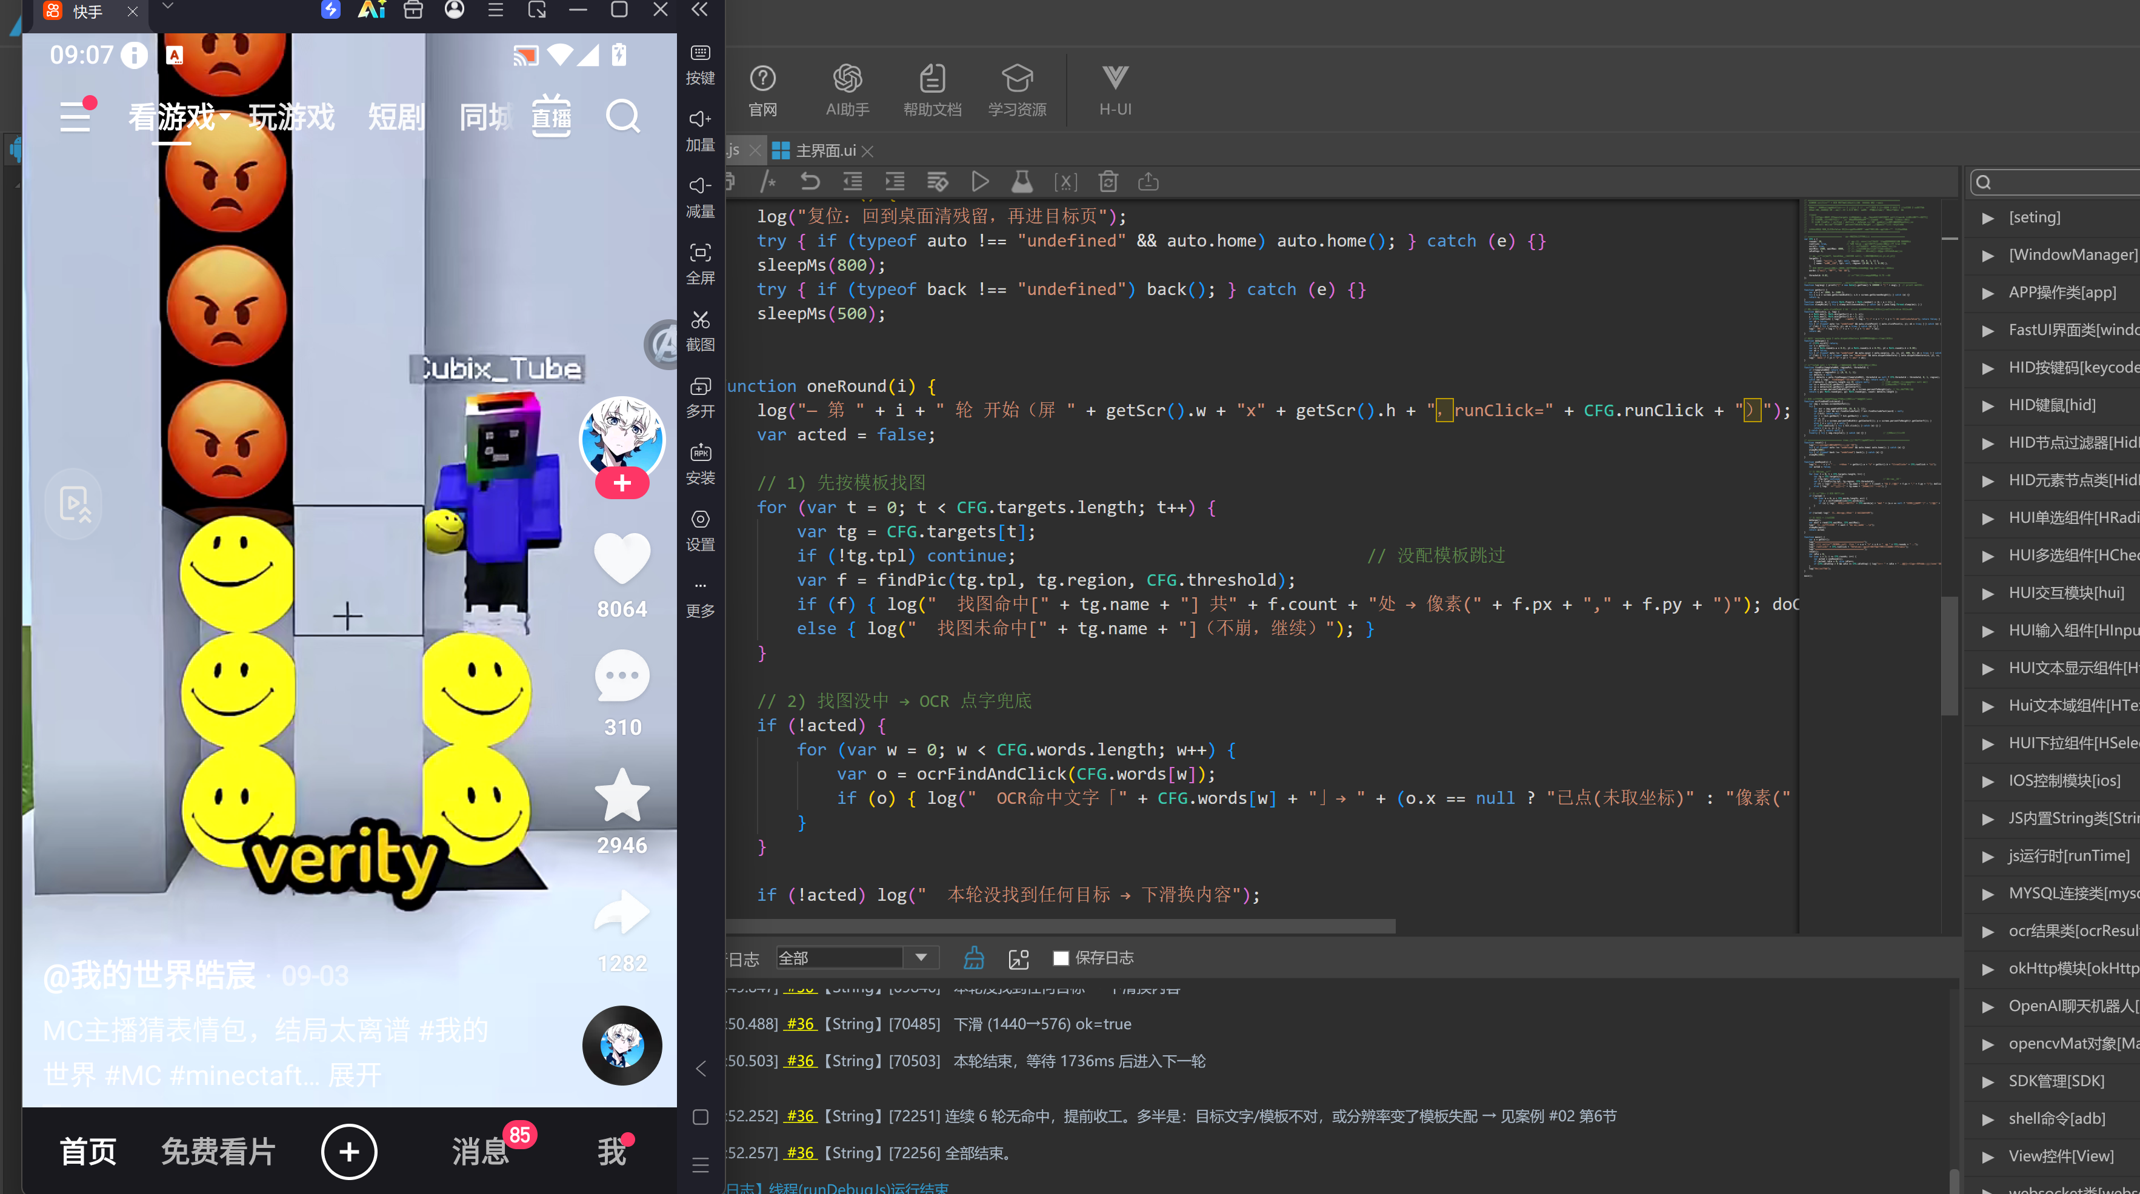The image size is (2140, 1194).
Task: Click the clear log broom icon
Action: [973, 958]
